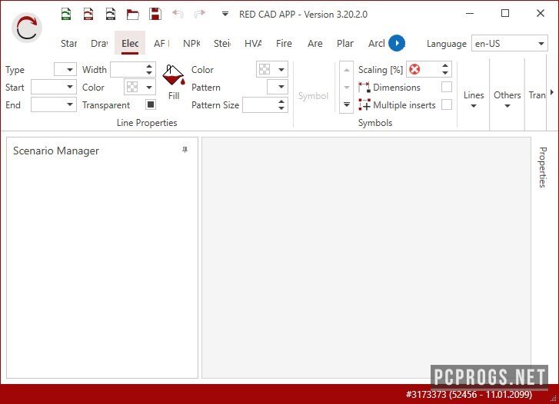Viewport: 559px width, 404px height.
Task: Increase Scaling percent with up arrow
Action: point(445,66)
